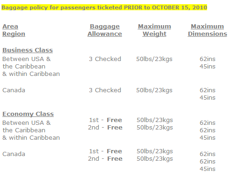
Task: Click Business Class Canada region text
Action: [14, 90]
